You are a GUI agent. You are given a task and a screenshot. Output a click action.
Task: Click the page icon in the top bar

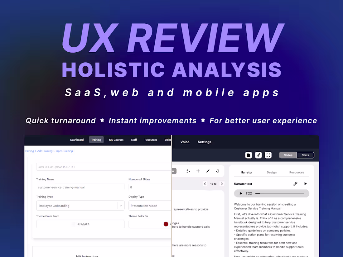pyautogui.click(x=249, y=155)
